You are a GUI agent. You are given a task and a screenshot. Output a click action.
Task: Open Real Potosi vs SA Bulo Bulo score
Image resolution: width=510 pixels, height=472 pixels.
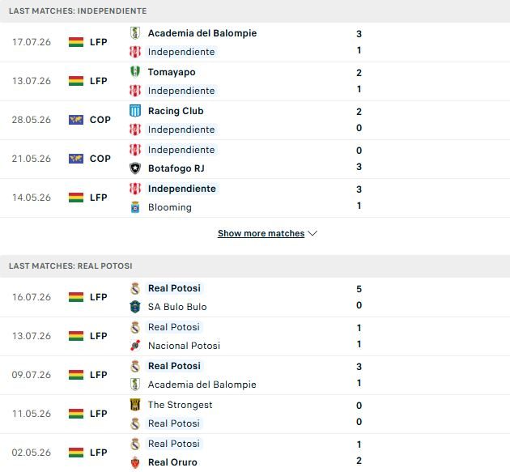pyautogui.click(x=359, y=297)
